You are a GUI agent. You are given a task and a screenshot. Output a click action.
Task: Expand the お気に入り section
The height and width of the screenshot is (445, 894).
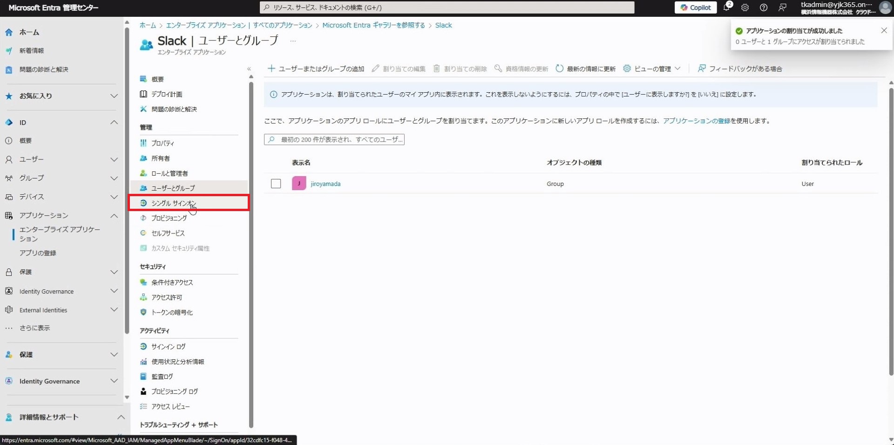click(114, 96)
